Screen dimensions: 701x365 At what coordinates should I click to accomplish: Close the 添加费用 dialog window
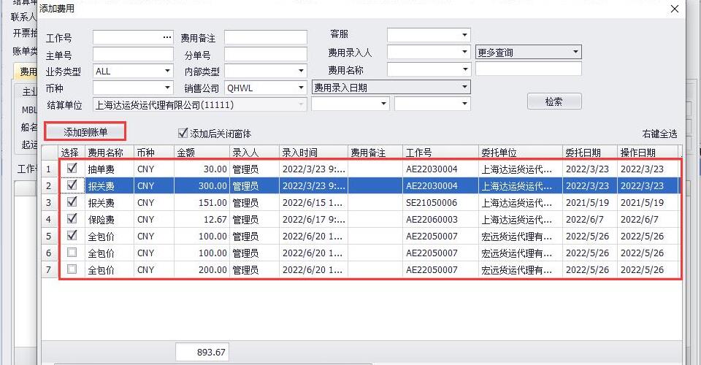[x=674, y=9]
